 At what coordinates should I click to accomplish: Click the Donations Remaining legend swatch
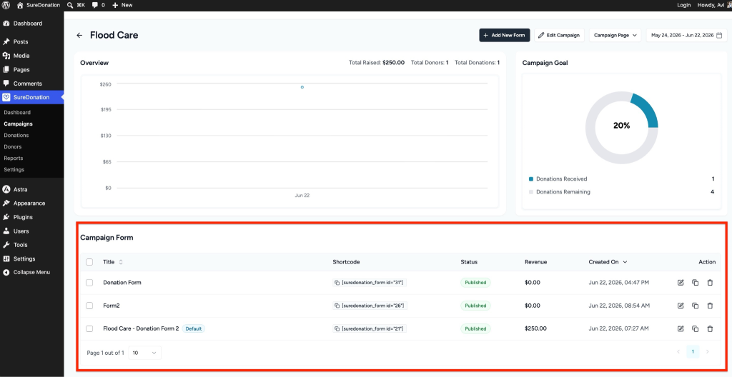pyautogui.click(x=531, y=192)
